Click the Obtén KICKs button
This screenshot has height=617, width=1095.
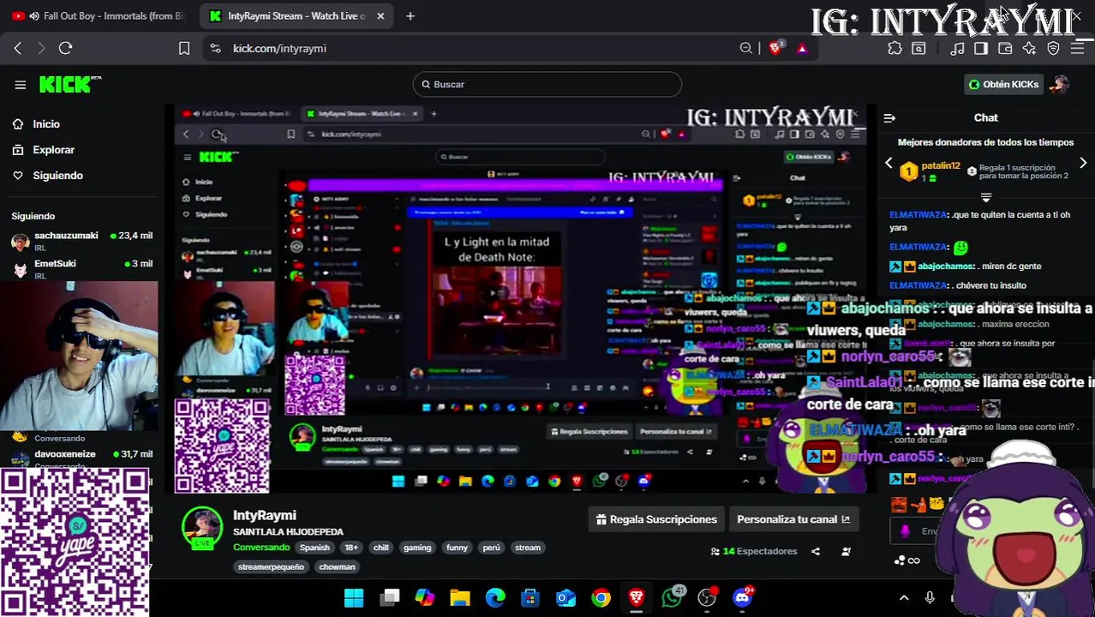point(1003,84)
